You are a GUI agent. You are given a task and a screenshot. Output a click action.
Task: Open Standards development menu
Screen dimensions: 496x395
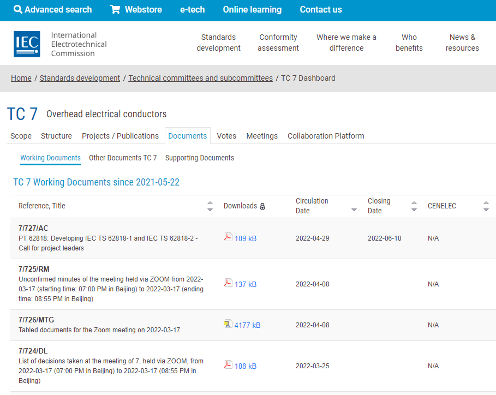tap(219, 43)
